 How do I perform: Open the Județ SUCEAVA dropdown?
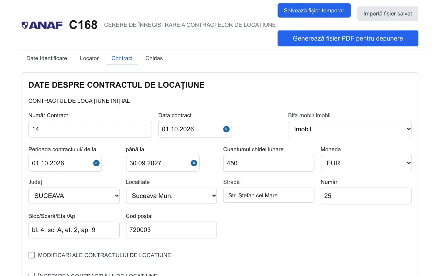tap(74, 196)
